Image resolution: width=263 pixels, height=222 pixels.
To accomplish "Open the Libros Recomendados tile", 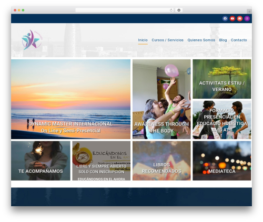I will pos(161,161).
